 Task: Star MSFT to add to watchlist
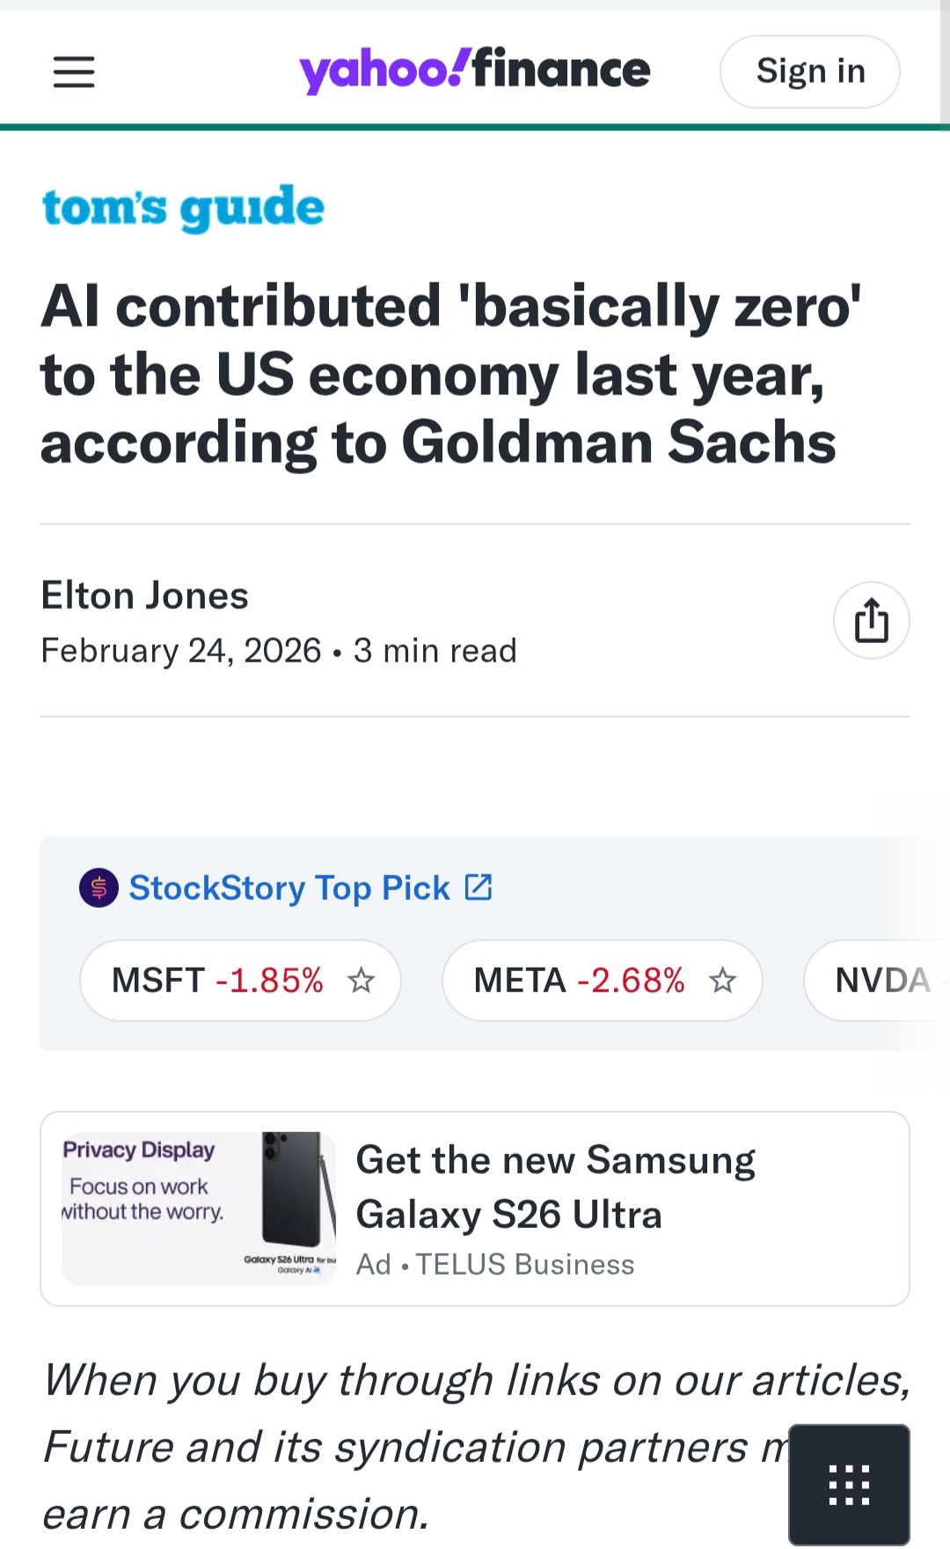click(x=361, y=980)
